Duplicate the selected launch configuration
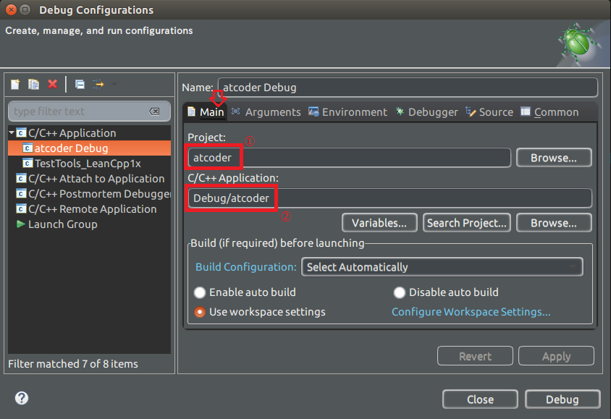The height and width of the screenshot is (419, 611). pyautogui.click(x=33, y=84)
